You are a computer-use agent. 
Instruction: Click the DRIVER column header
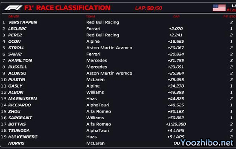click(x=14, y=16)
